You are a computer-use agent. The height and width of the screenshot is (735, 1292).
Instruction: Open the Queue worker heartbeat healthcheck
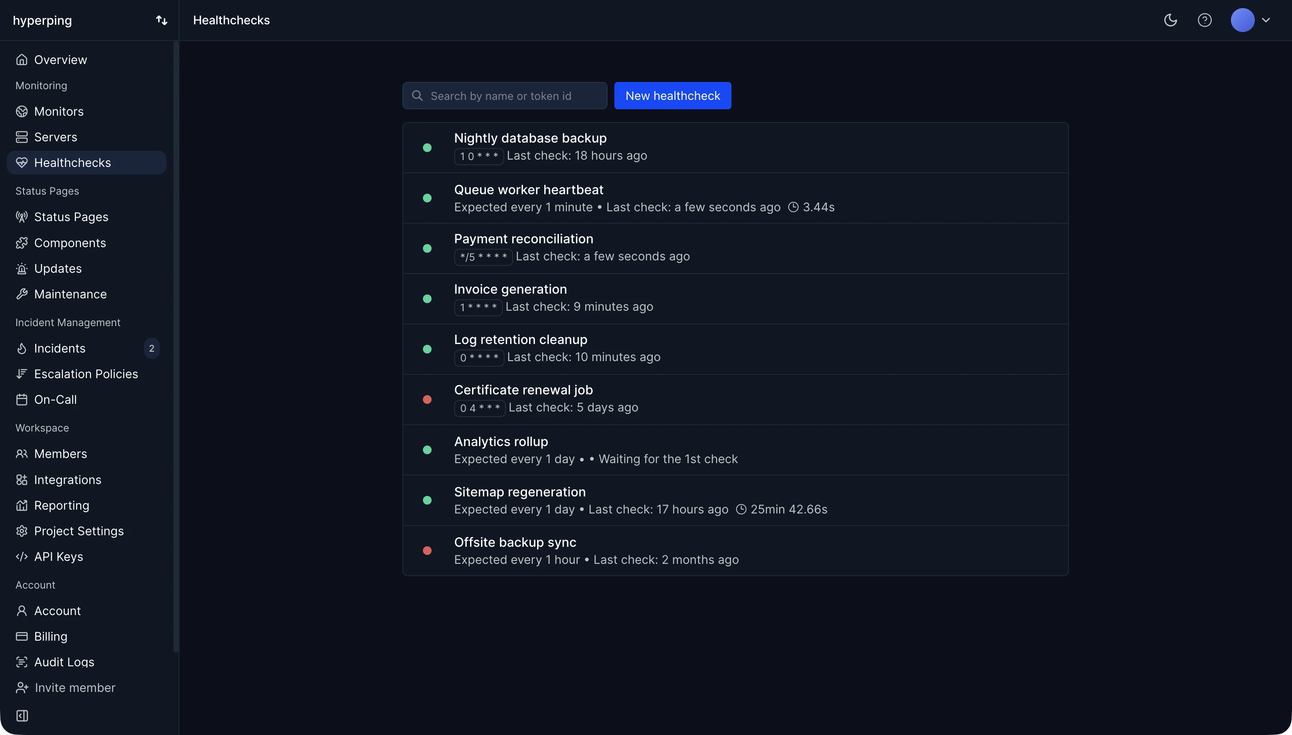pyautogui.click(x=735, y=198)
